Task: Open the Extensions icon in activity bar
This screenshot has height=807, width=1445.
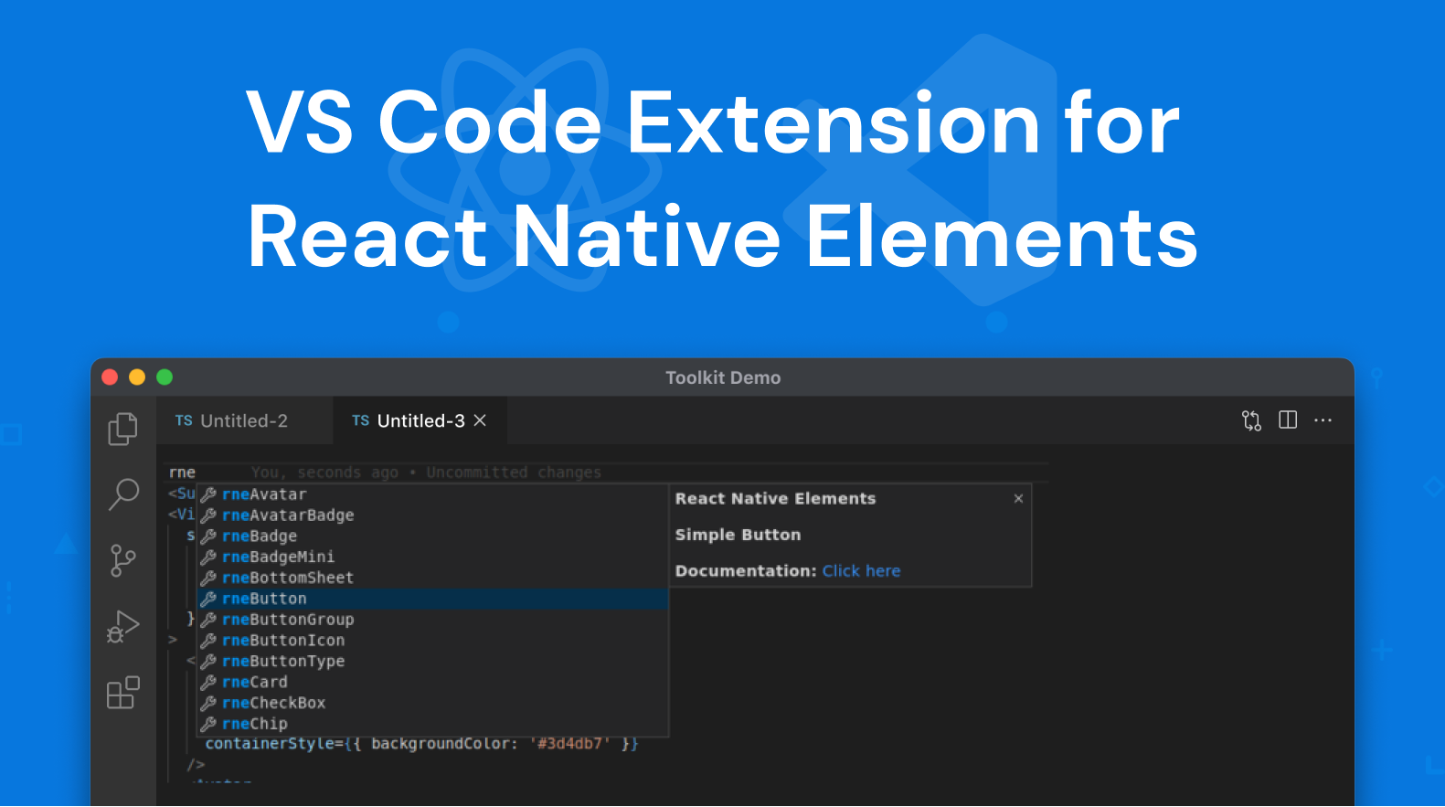Action: point(122,693)
